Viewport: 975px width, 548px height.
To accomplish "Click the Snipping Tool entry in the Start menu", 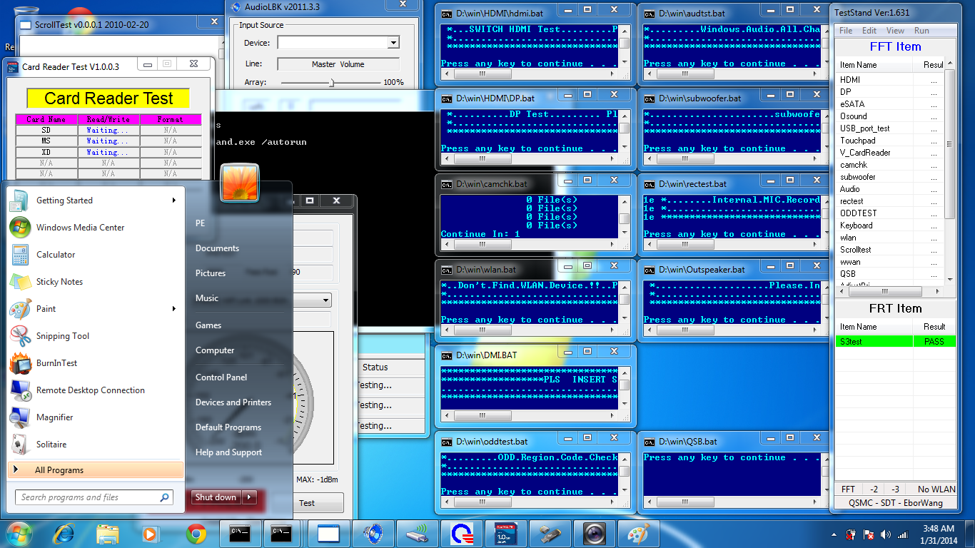I will tap(63, 336).
